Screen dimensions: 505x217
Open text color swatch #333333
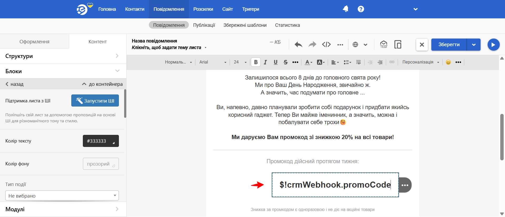(101, 141)
